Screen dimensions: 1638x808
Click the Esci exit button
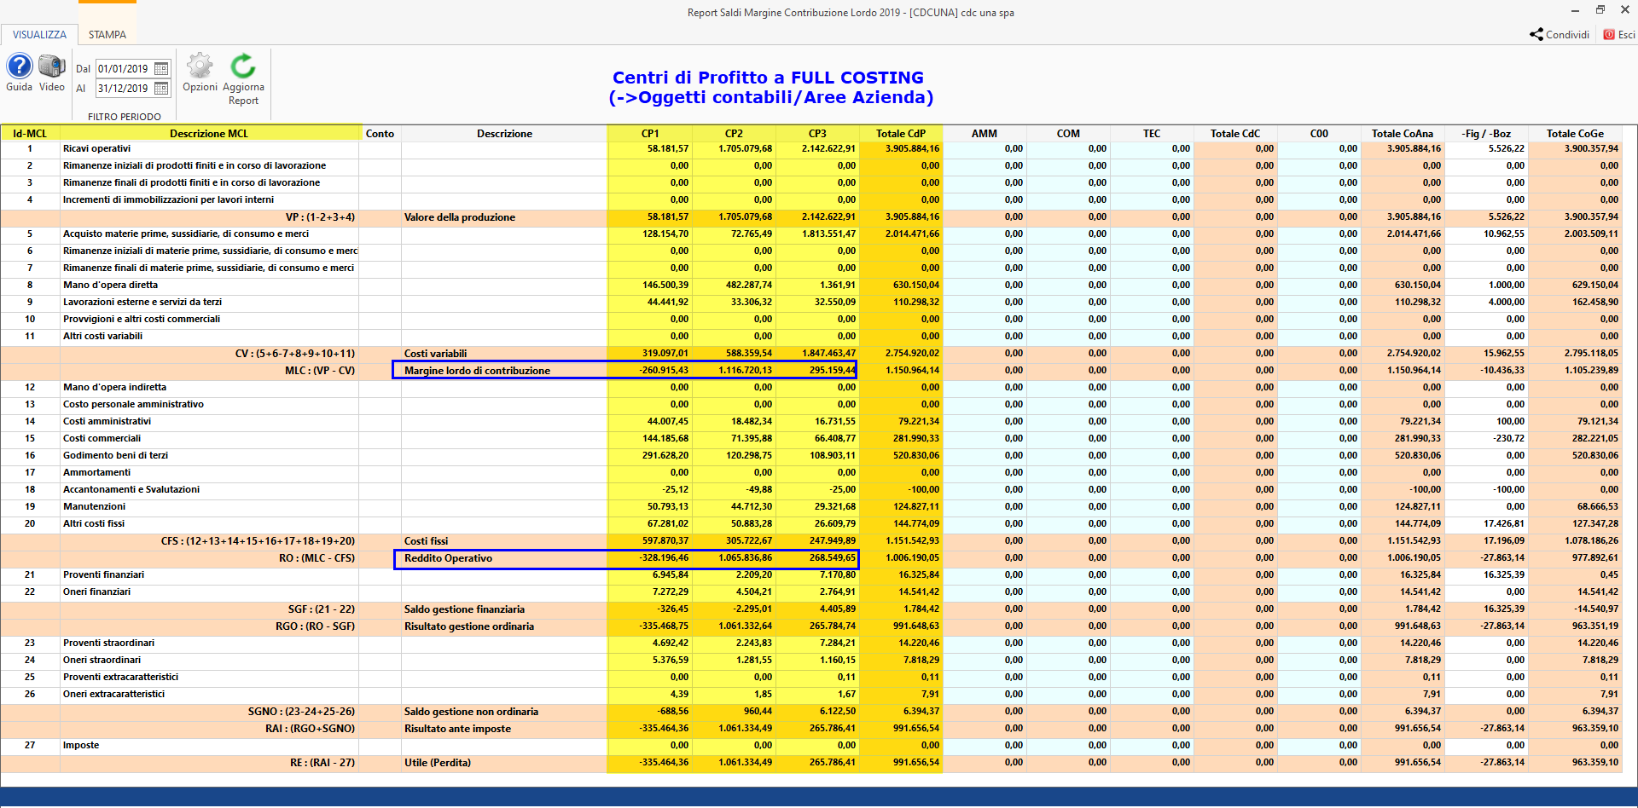point(1619,35)
